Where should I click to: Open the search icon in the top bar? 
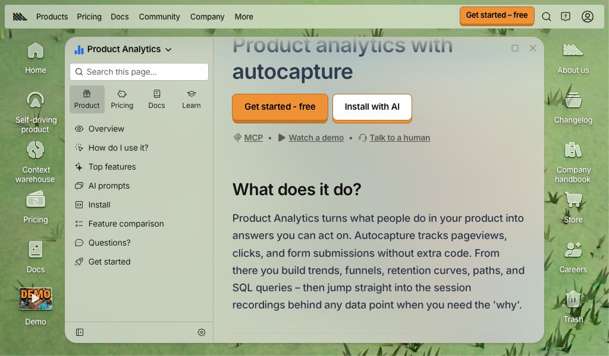(547, 17)
